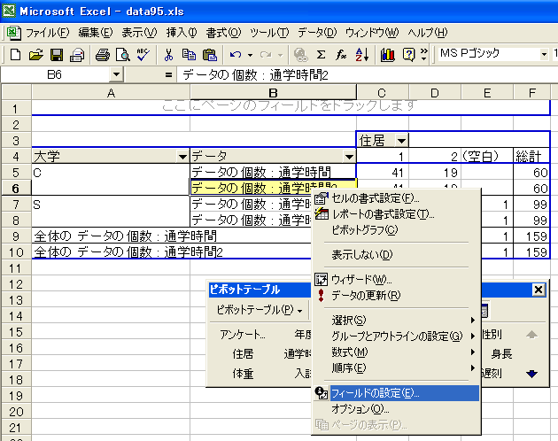Close the PivotTable toolbar with X
558x441 pixels.
pos(539,290)
